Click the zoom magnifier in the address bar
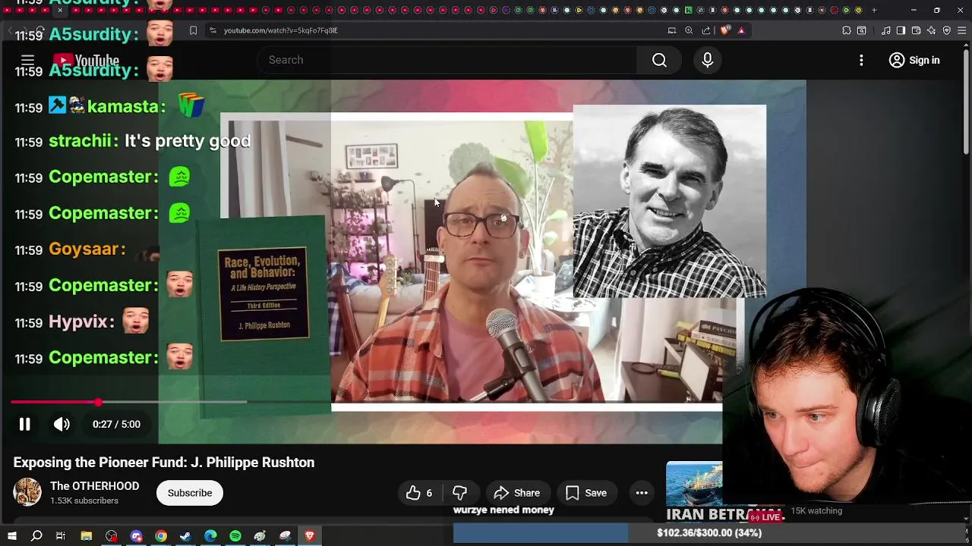The image size is (972, 546). 689,30
